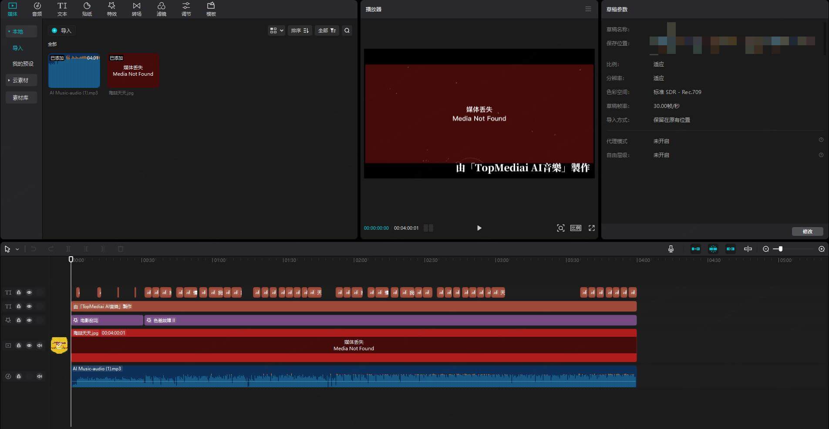Screen dimensions: 829x429
Task: Open the selection tool dropdown arrow
Action: tap(17, 249)
